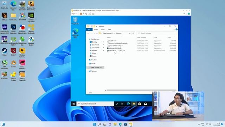This screenshot has height=127, width=225.
Task: Open Microsoft Edge on guest taskbar
Action: pos(128,104)
